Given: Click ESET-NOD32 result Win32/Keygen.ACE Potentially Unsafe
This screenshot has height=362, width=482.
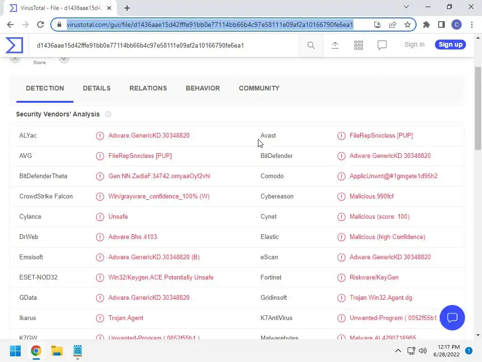Looking at the screenshot, I should coord(161,278).
